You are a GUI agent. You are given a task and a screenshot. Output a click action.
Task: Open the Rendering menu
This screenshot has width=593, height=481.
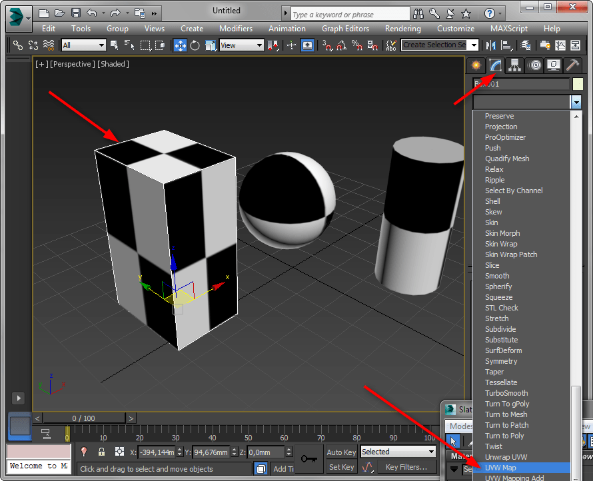click(x=402, y=29)
